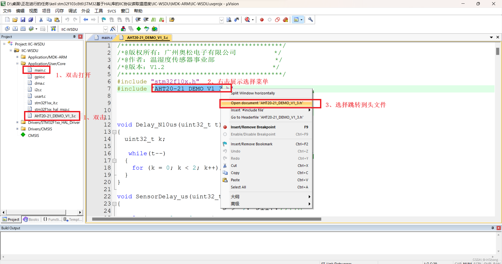Open the IIC-WSDU target selection dropdown
502x264 pixels.
coord(105,29)
